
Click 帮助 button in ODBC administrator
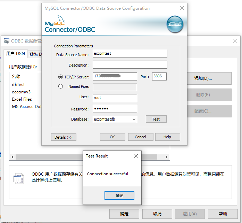[223, 214]
